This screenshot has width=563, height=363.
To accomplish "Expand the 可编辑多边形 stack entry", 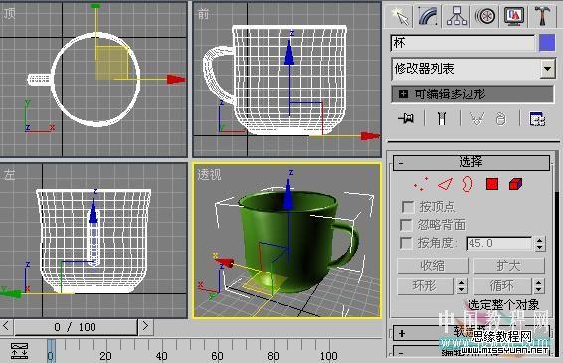I will tap(403, 94).
